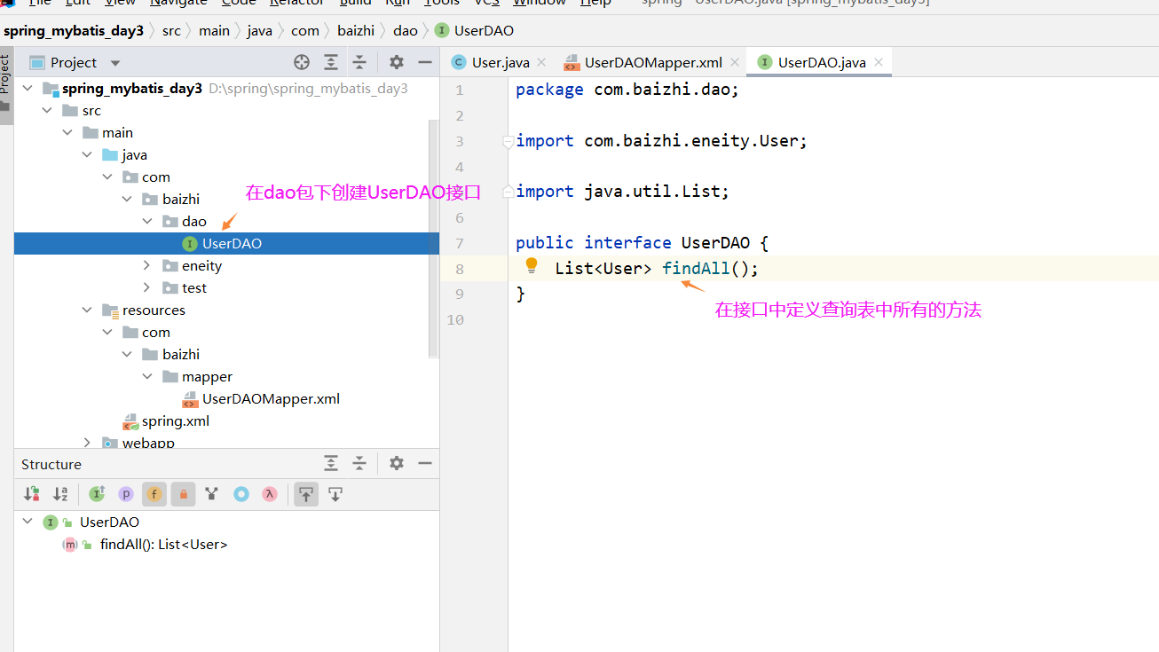Toggle the orange lock non-public filter
This screenshot has height=652, width=1159.
pos(184,494)
